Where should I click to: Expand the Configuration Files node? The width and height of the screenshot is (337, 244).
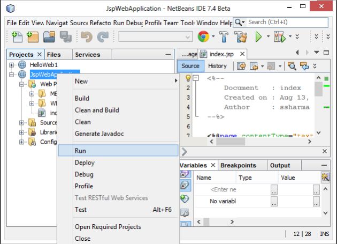point(22,142)
